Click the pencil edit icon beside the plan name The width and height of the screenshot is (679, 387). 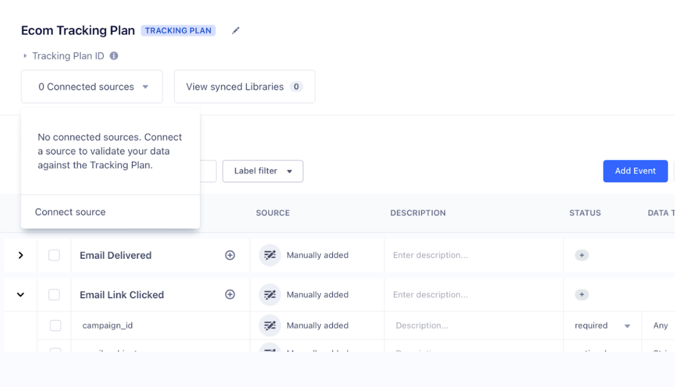236,30
